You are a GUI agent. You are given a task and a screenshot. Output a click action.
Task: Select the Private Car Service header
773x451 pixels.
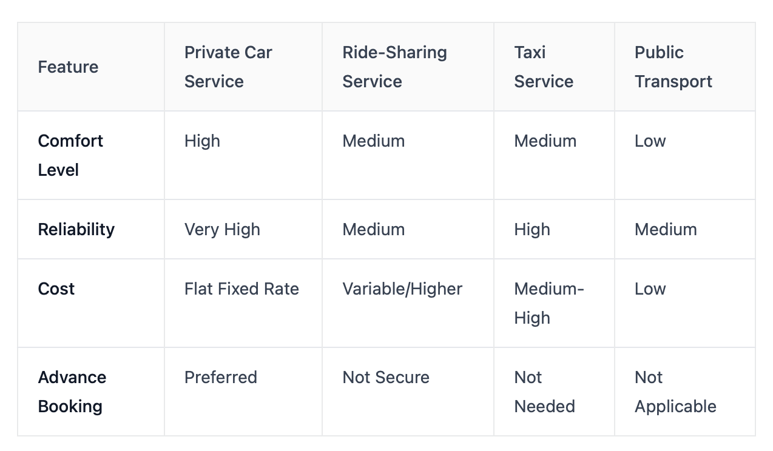tap(228, 67)
